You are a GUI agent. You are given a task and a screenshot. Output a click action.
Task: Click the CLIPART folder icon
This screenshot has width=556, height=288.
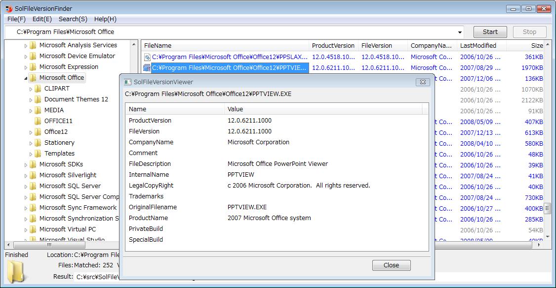click(x=38, y=89)
